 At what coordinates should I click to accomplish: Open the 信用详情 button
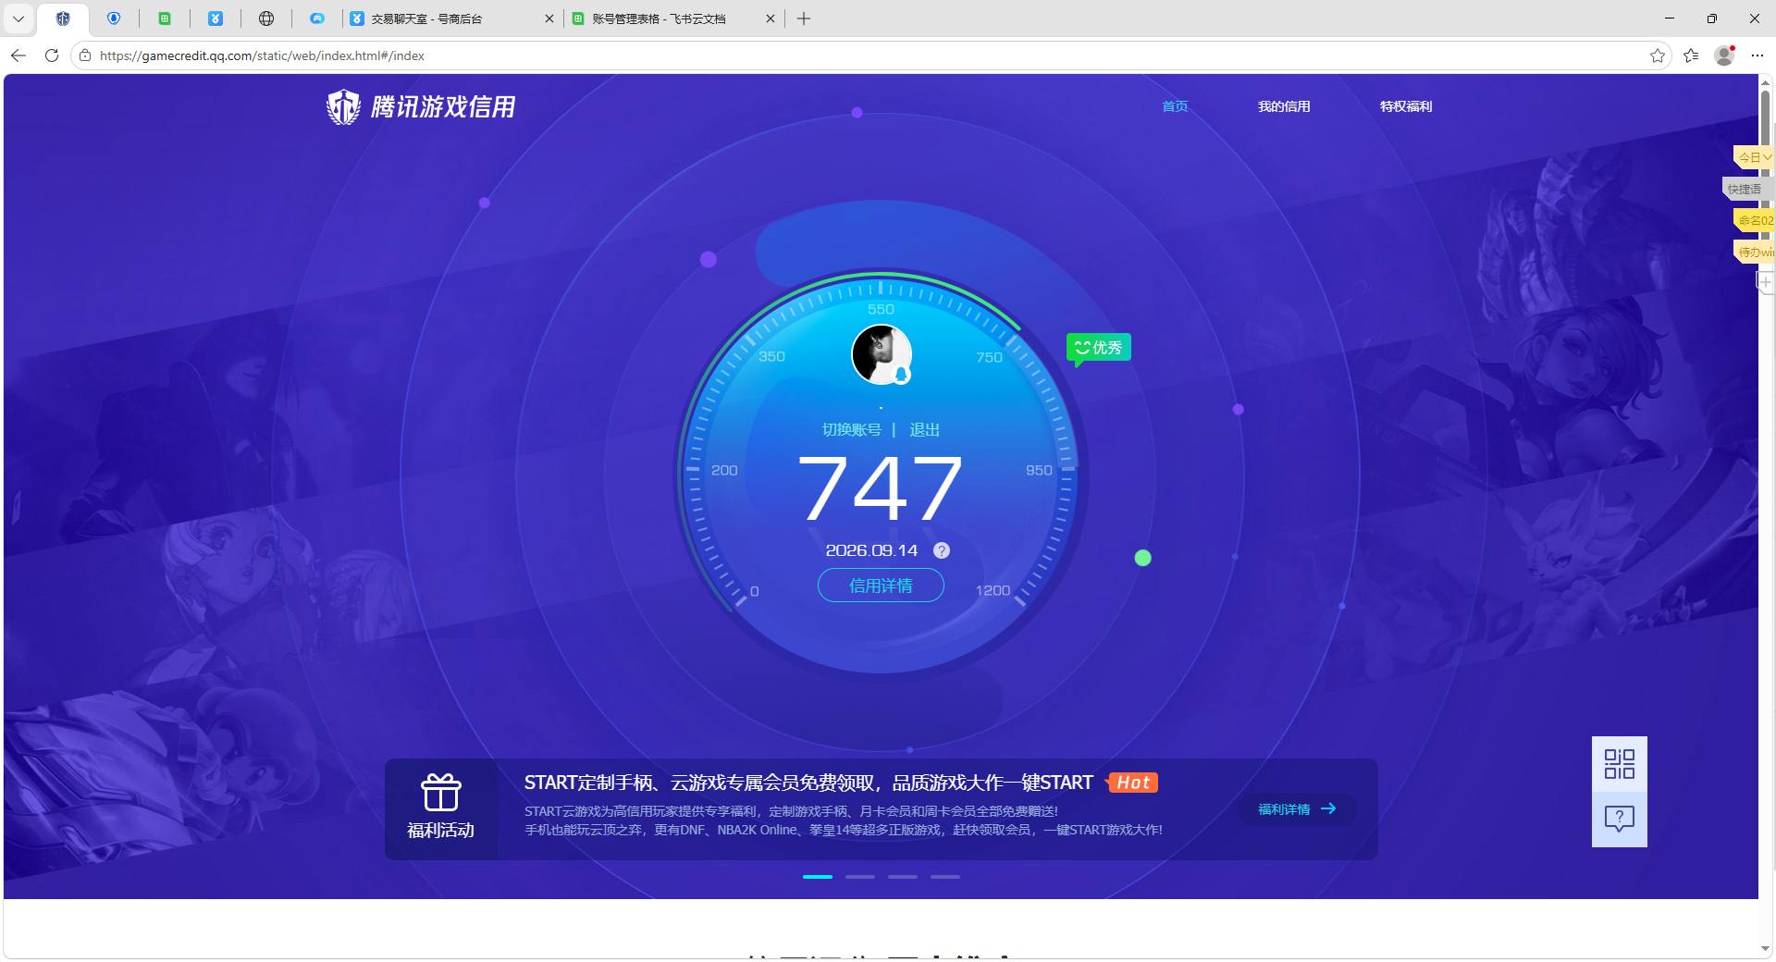coord(881,586)
